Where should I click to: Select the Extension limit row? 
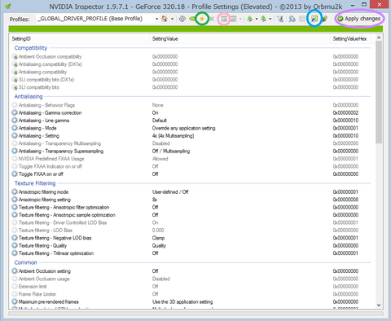coord(189,286)
